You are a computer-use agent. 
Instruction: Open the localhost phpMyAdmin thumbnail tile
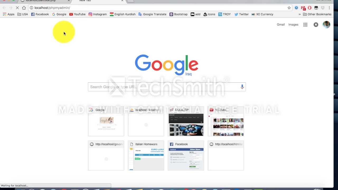tap(146, 121)
